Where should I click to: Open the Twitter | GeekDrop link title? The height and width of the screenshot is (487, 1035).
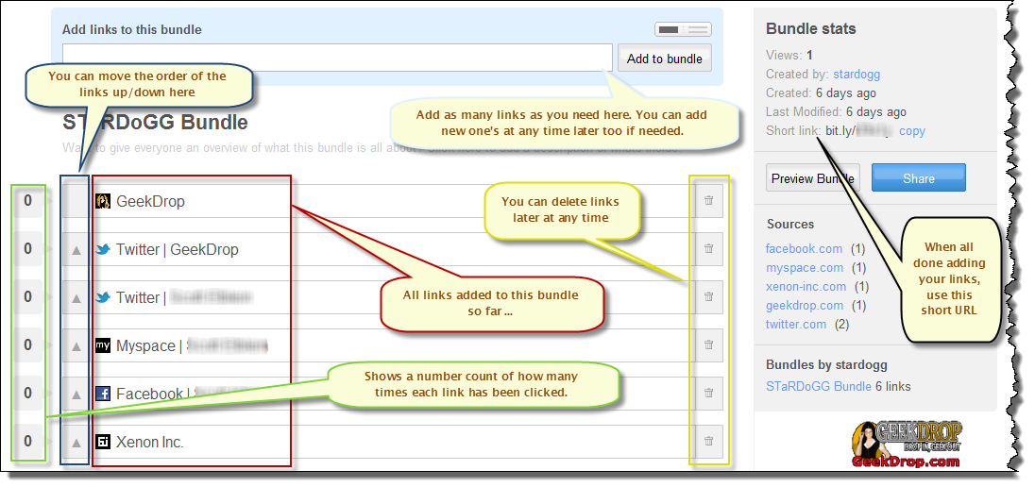(177, 249)
